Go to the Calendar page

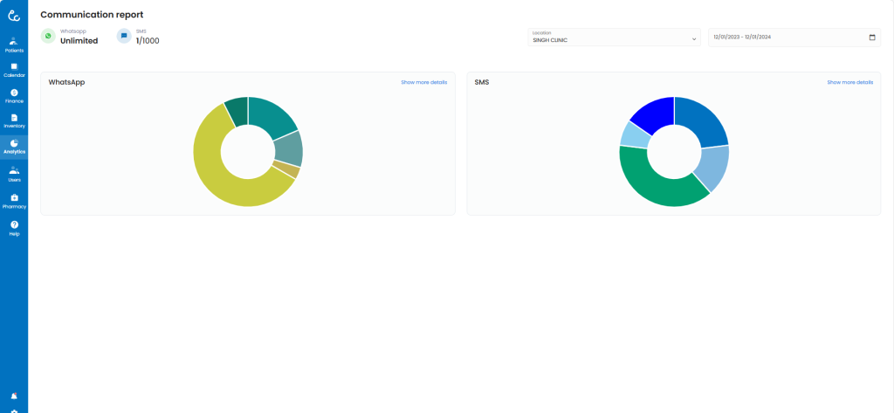[14, 70]
